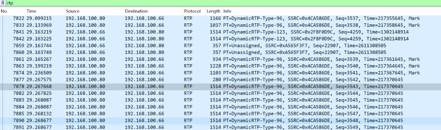Select highlighted packet 7878 with Seq=3543
Image resolution: width=441 pixels, height=130 pixels.
pyautogui.click(x=220, y=86)
